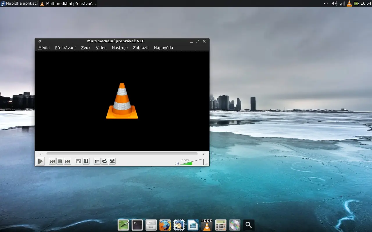
Task: Open Thunderbird mail from the dock
Action: tap(179, 225)
